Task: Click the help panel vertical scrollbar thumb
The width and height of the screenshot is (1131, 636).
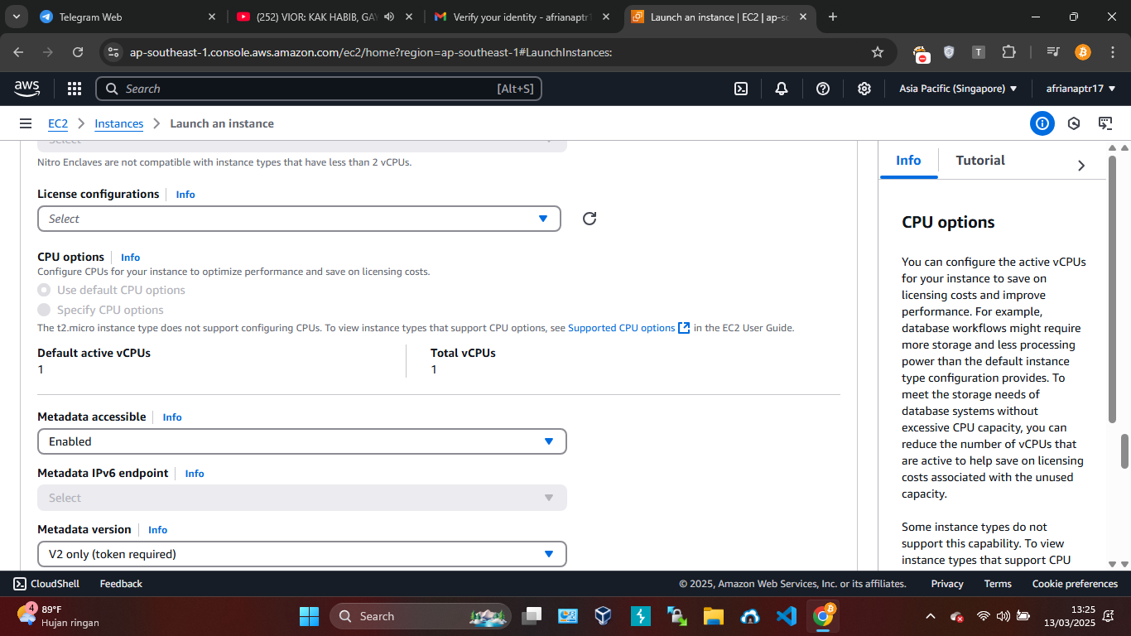Action: coord(1112,291)
